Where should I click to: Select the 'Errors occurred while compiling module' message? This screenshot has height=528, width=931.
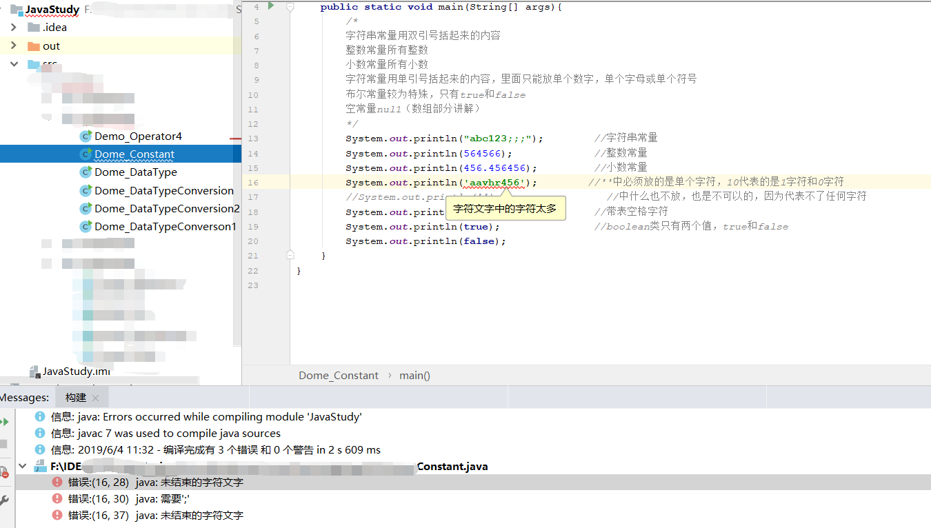(x=206, y=416)
